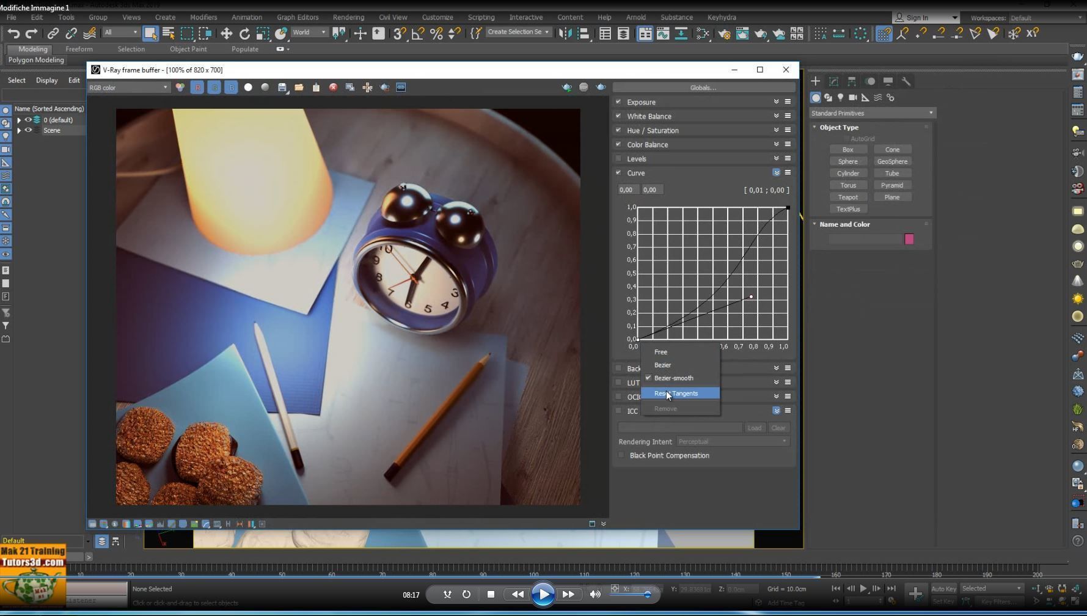
Task: Load image via V-Ray folder icon
Action: pyautogui.click(x=299, y=87)
